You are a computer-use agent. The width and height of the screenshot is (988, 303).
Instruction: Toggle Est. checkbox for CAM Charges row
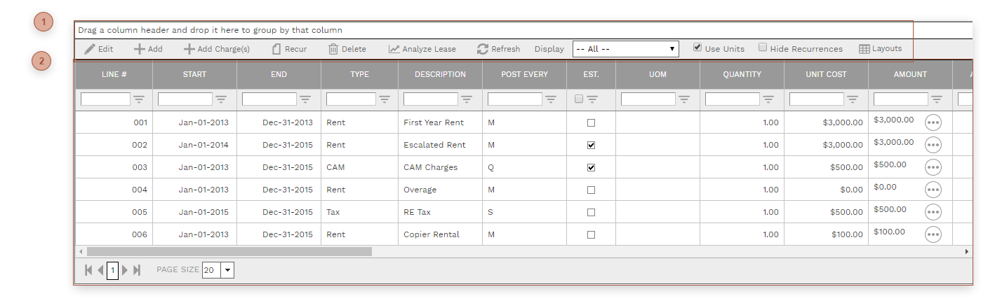(x=591, y=167)
